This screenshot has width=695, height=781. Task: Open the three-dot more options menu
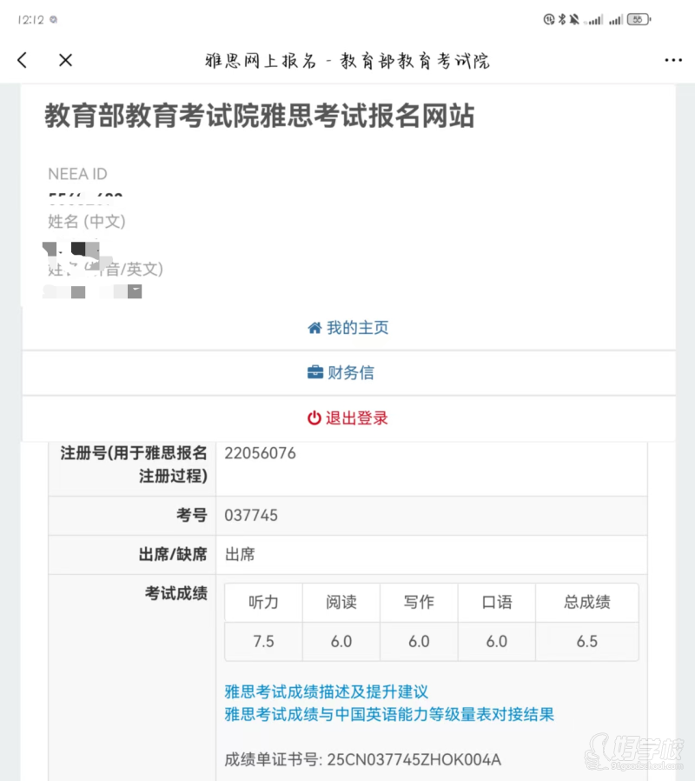[x=672, y=60]
